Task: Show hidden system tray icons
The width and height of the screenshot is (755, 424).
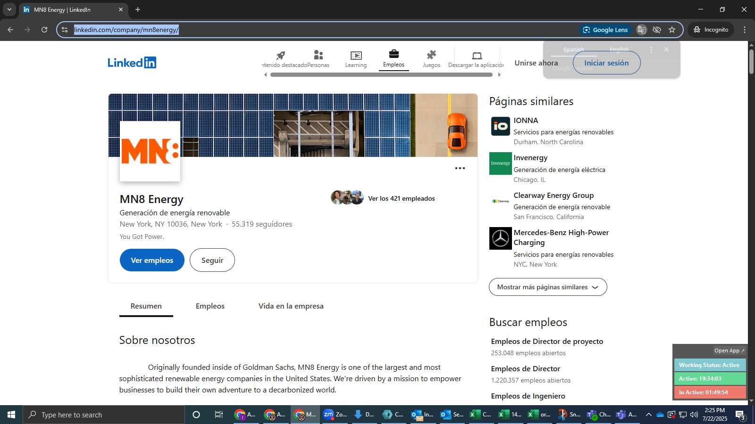Action: click(x=649, y=415)
